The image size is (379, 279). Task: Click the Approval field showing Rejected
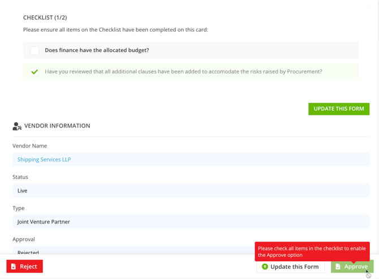coord(191,251)
